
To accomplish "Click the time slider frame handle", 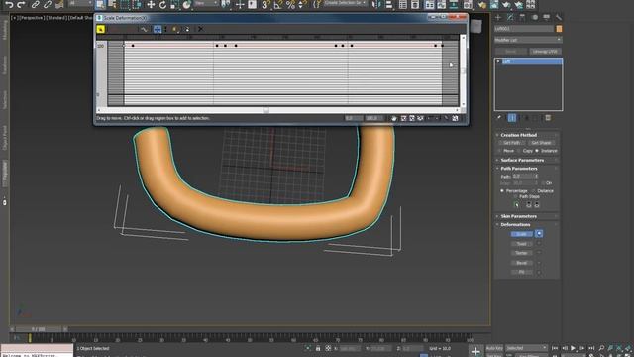I will pos(39,329).
